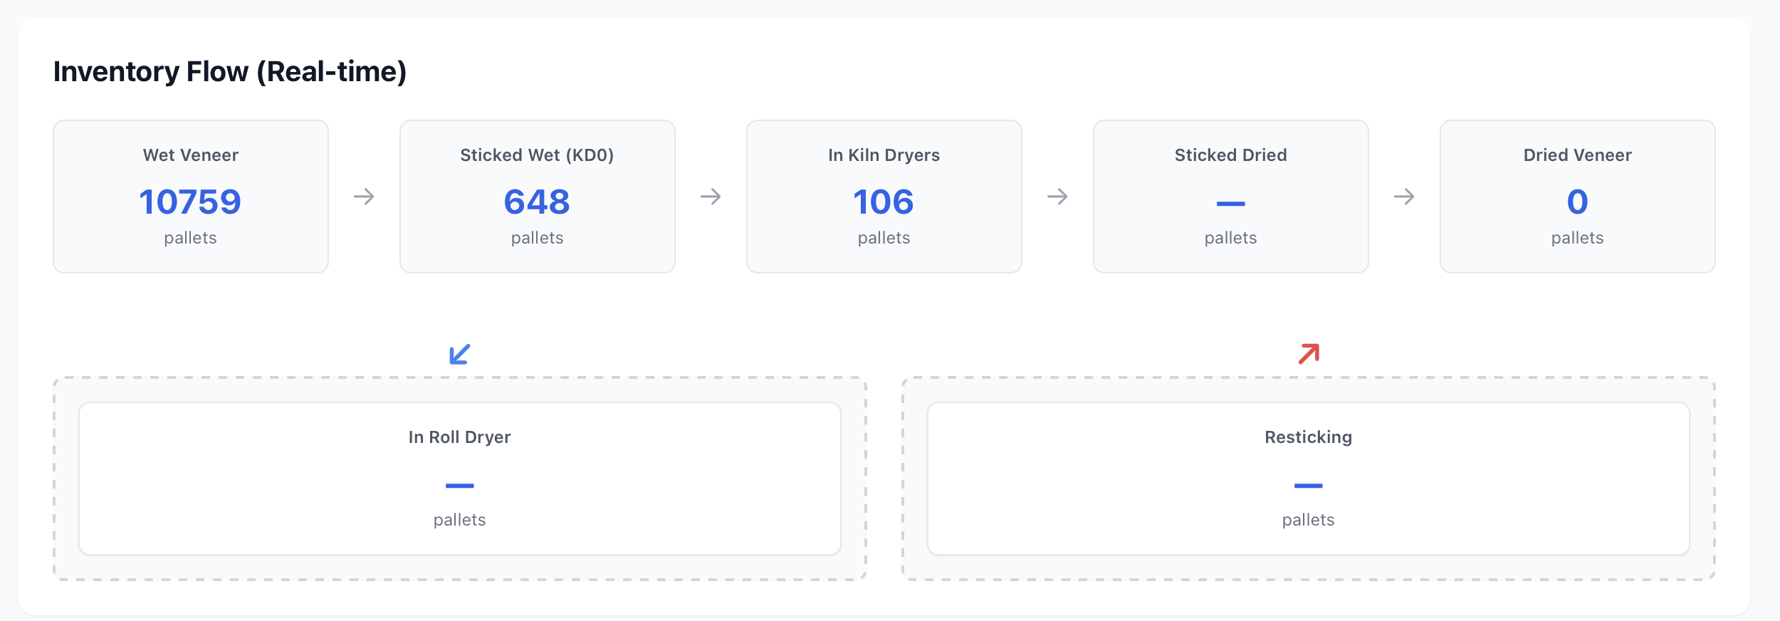Open the Resticking heading

1308,437
